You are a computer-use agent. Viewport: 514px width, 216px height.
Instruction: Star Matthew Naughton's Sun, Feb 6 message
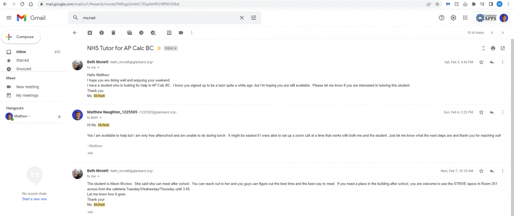tap(481, 112)
